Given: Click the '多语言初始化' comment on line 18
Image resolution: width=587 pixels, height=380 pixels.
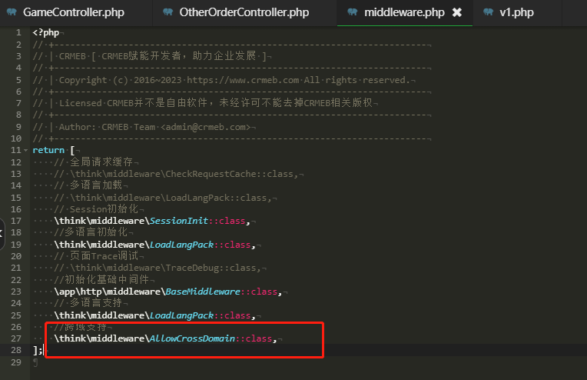Looking at the screenshot, I should coord(91,232).
